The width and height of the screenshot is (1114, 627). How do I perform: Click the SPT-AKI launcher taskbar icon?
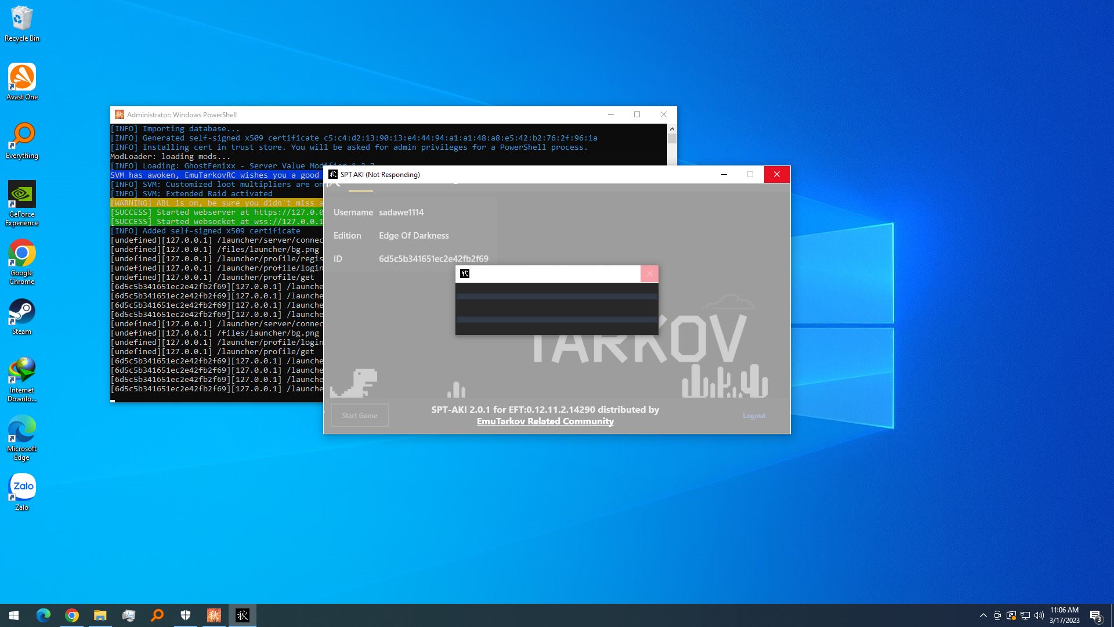click(x=243, y=615)
